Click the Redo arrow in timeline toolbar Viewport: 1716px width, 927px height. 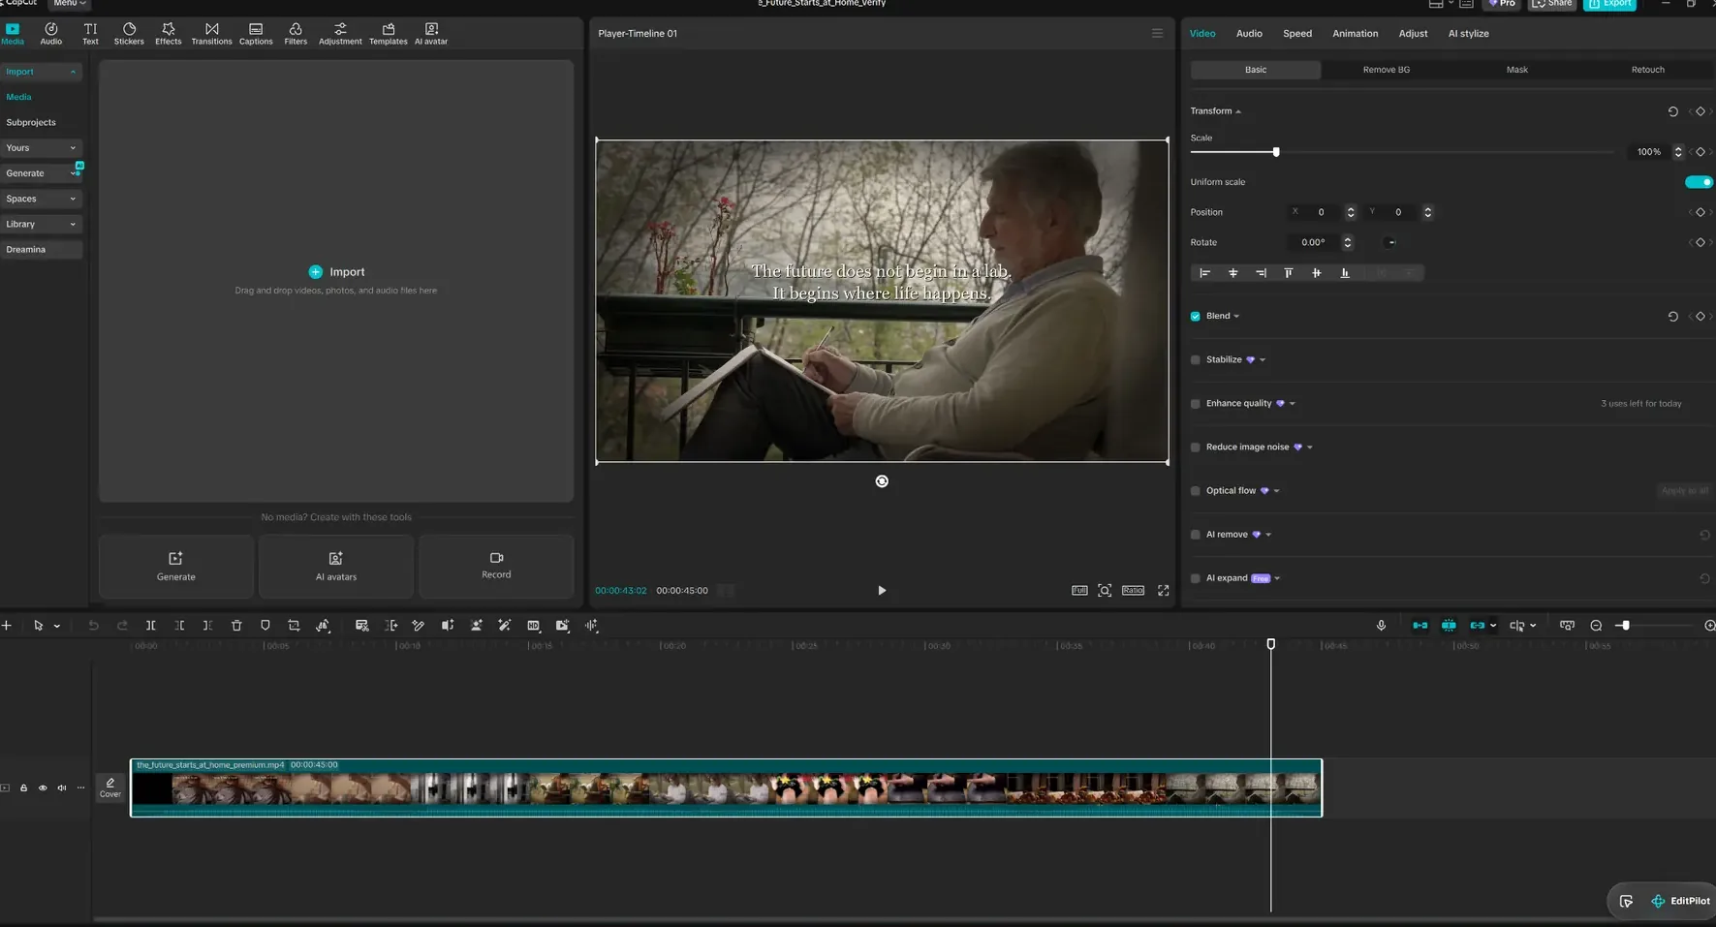click(x=122, y=626)
